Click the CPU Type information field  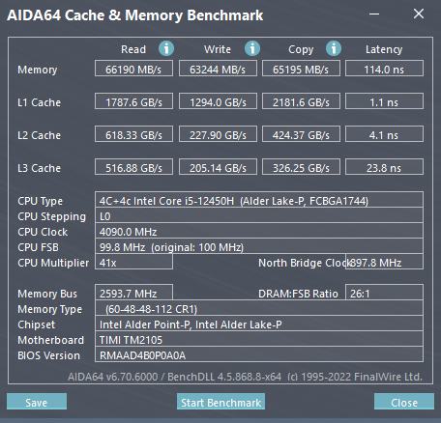259,200
